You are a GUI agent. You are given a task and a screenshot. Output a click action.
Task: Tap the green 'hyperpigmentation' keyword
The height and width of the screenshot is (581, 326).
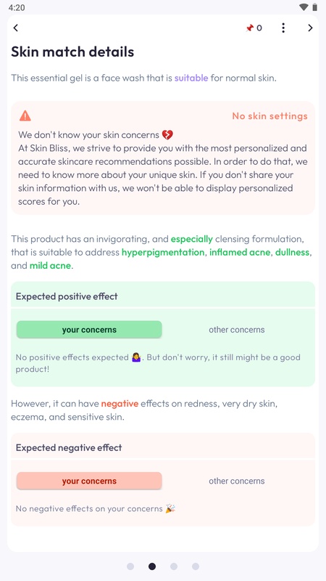(163, 252)
